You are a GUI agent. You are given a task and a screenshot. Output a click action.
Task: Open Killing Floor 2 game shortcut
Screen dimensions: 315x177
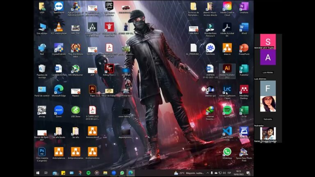point(109,70)
